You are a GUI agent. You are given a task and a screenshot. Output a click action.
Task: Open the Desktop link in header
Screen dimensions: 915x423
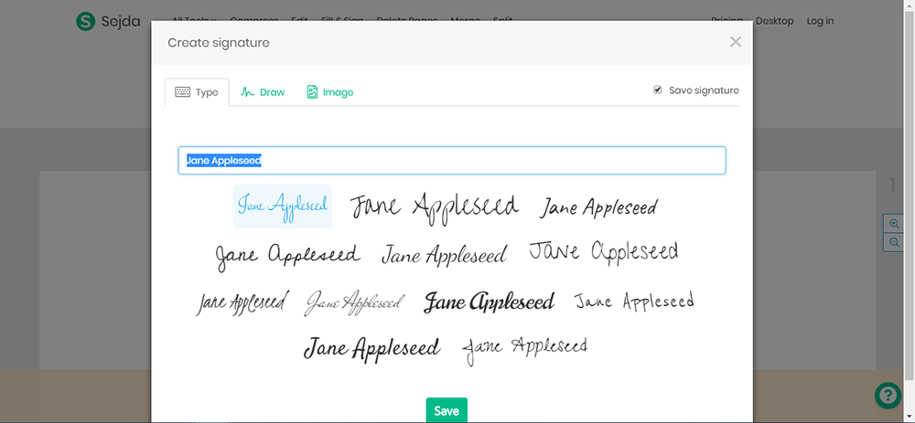[x=775, y=21]
